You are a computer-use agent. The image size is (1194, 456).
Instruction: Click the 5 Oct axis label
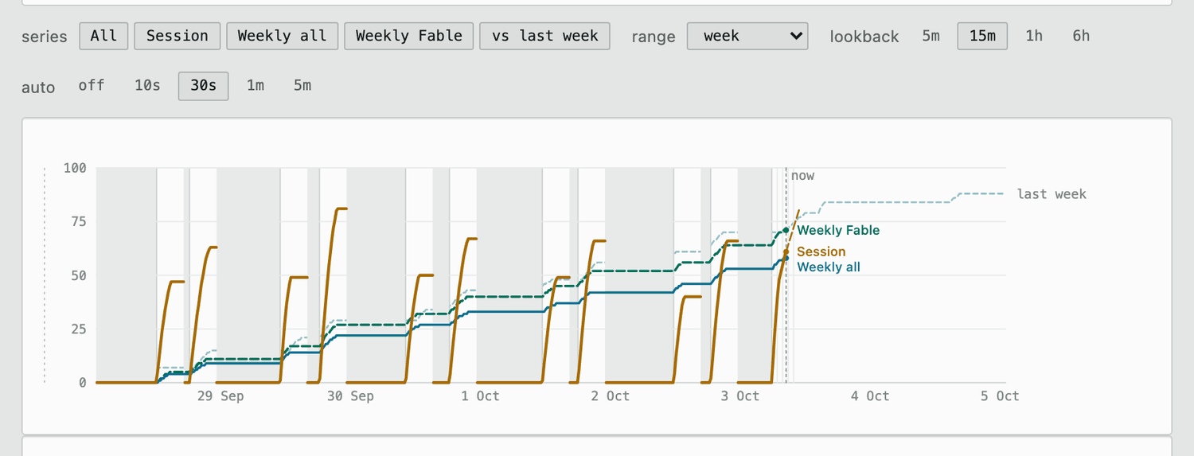click(x=999, y=396)
